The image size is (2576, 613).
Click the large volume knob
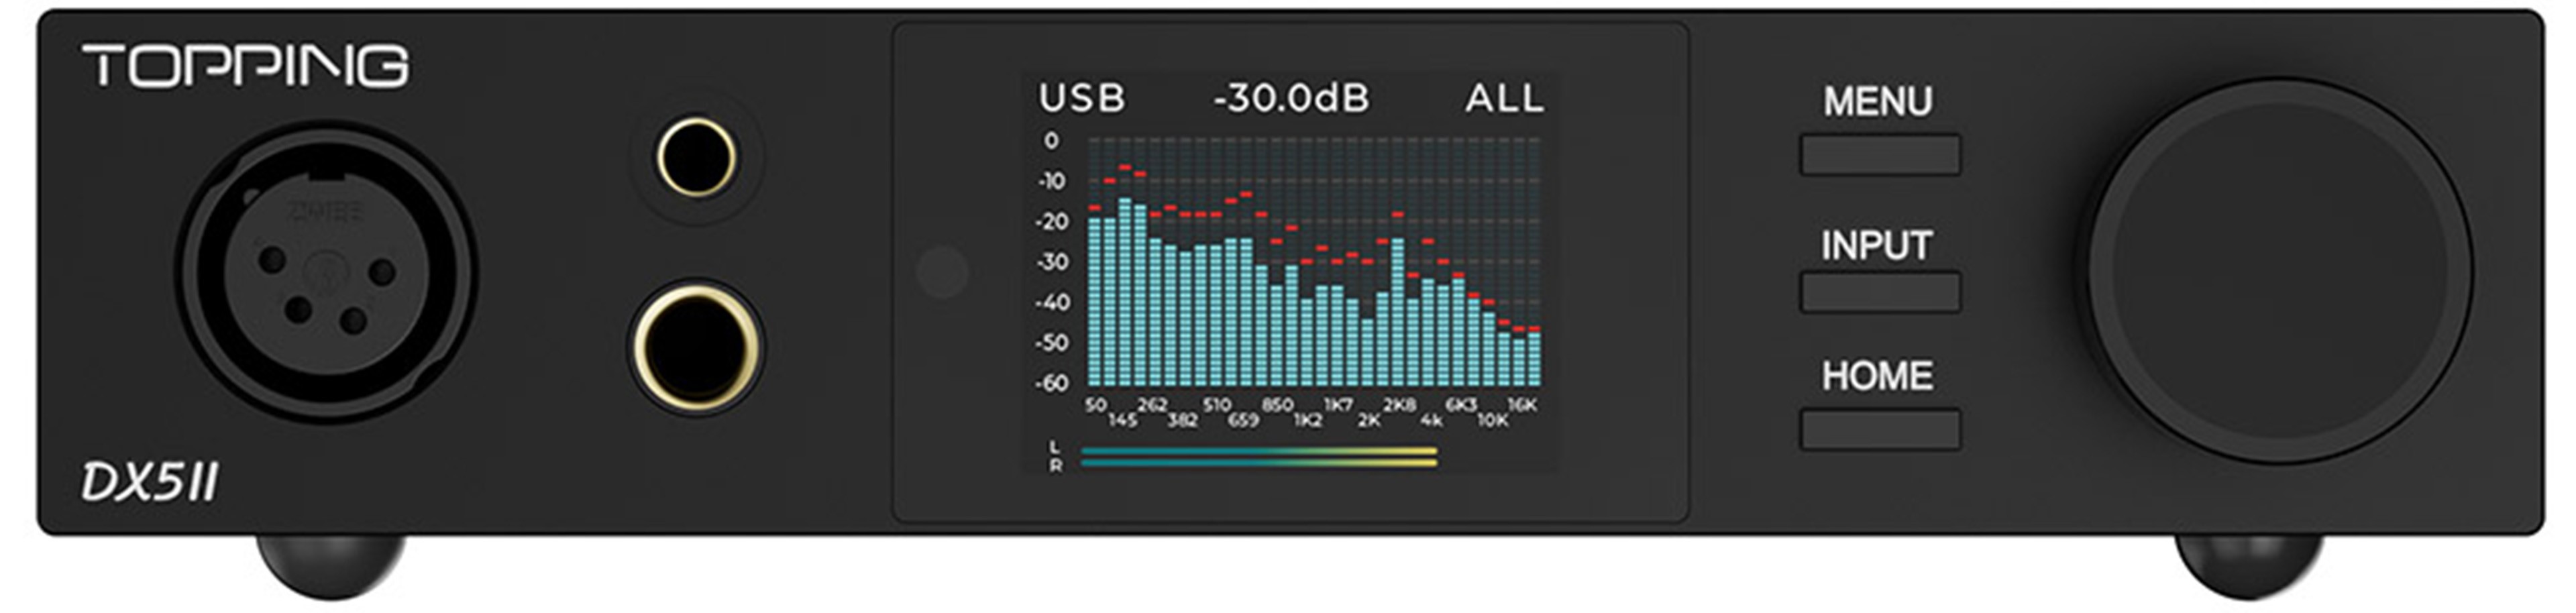click(x=2279, y=271)
